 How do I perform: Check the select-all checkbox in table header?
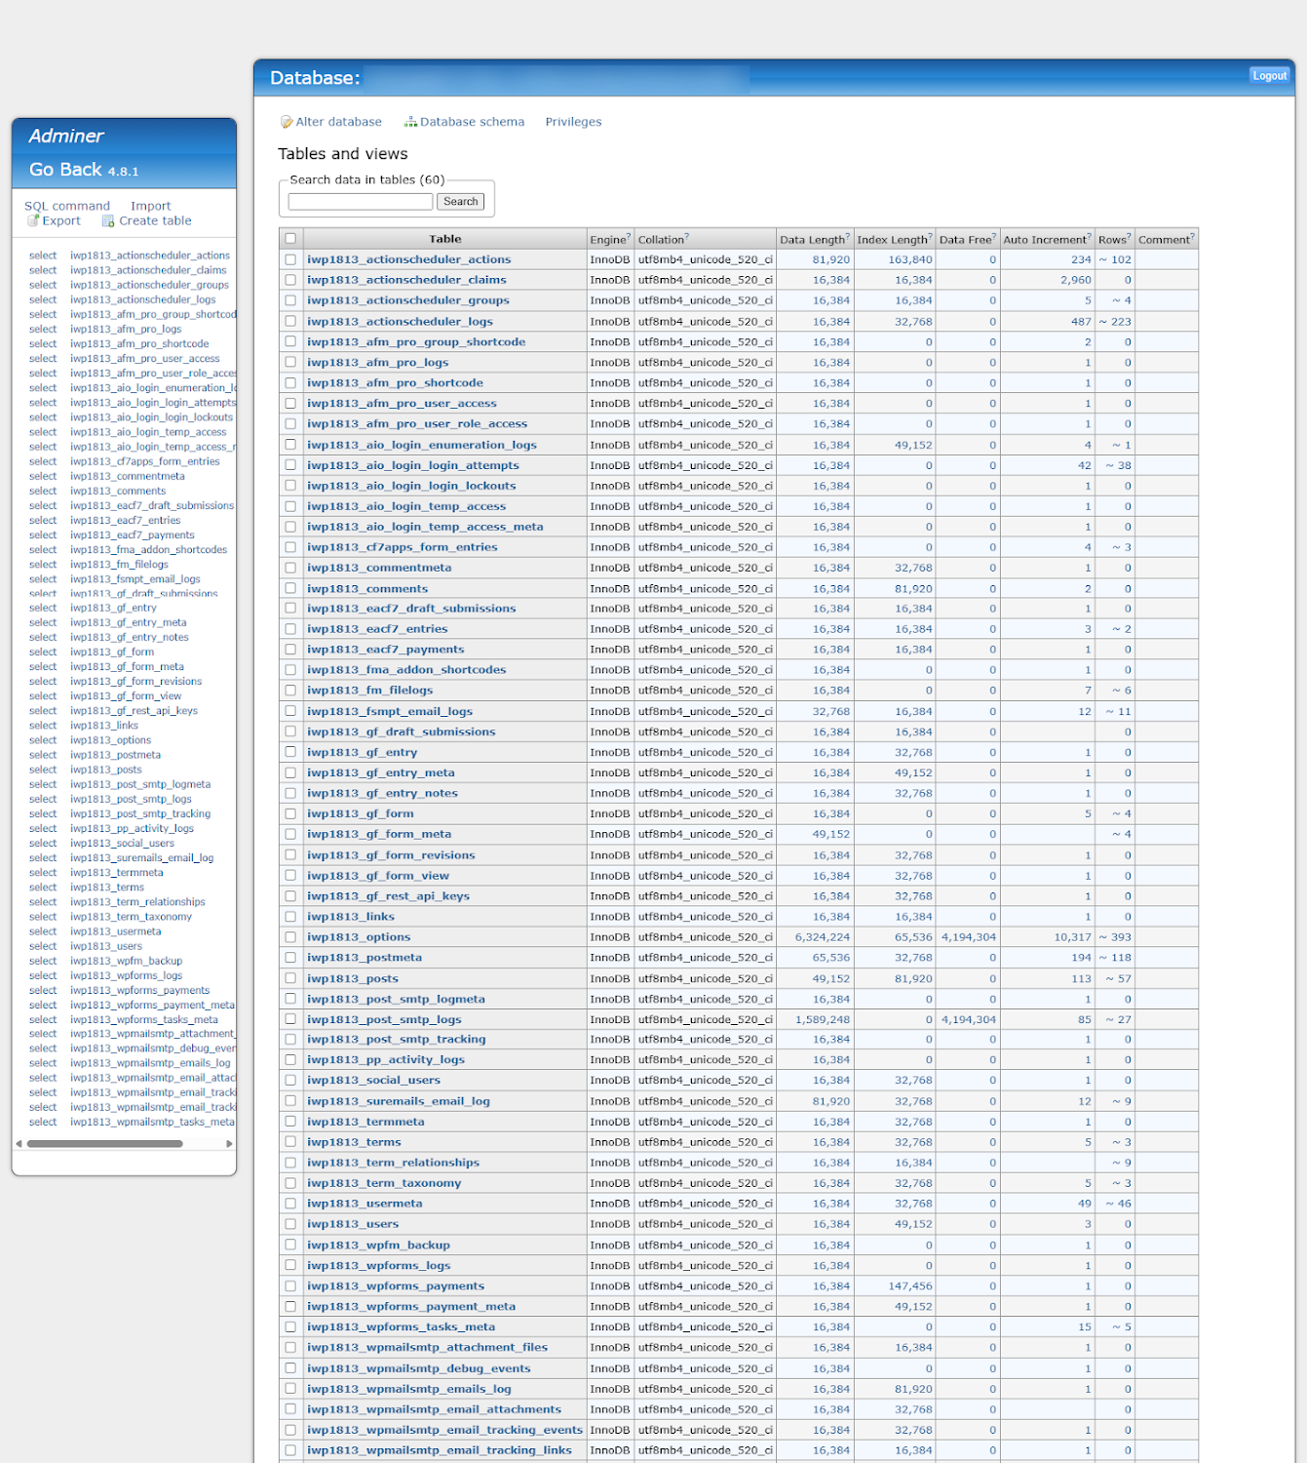point(289,237)
